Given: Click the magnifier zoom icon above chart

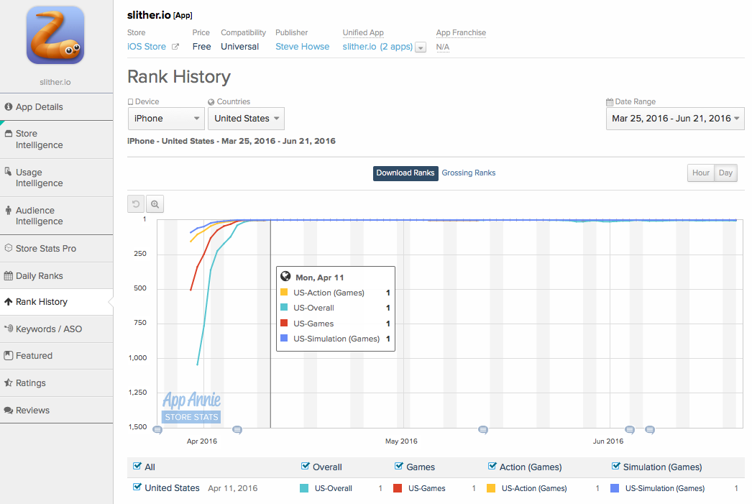Looking at the screenshot, I should coord(155,204).
